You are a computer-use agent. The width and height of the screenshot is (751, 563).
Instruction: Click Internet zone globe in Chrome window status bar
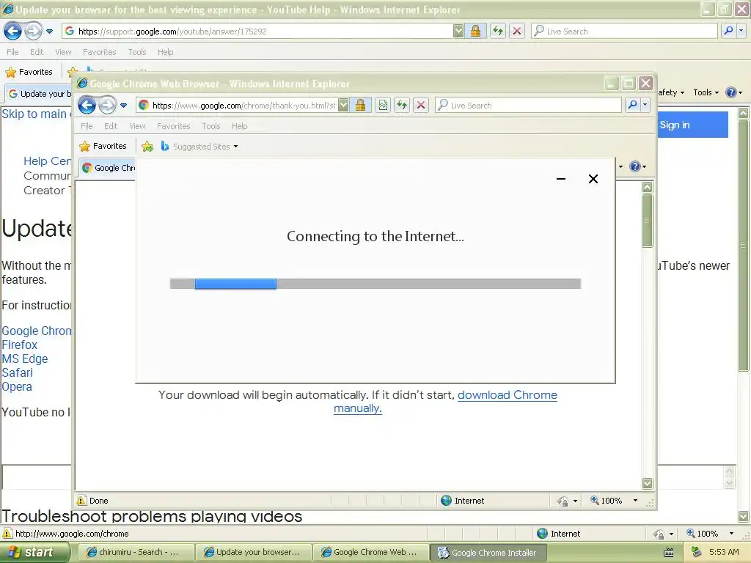[447, 501]
